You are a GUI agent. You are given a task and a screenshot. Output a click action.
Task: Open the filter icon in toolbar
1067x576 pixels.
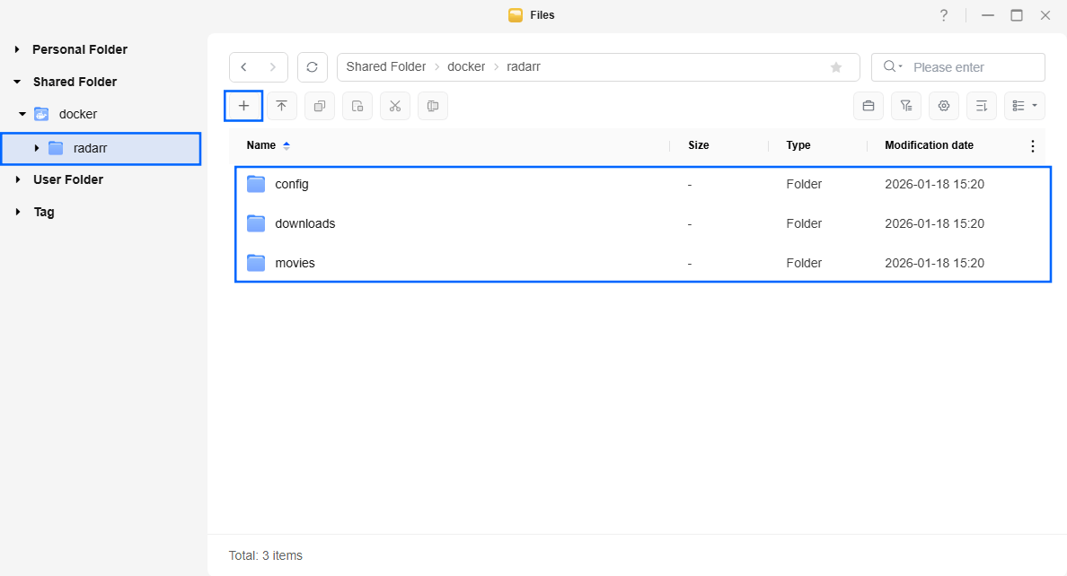(905, 106)
